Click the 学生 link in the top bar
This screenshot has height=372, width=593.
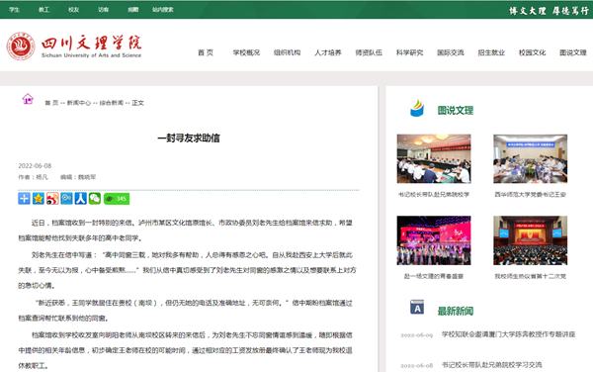[x=15, y=10]
